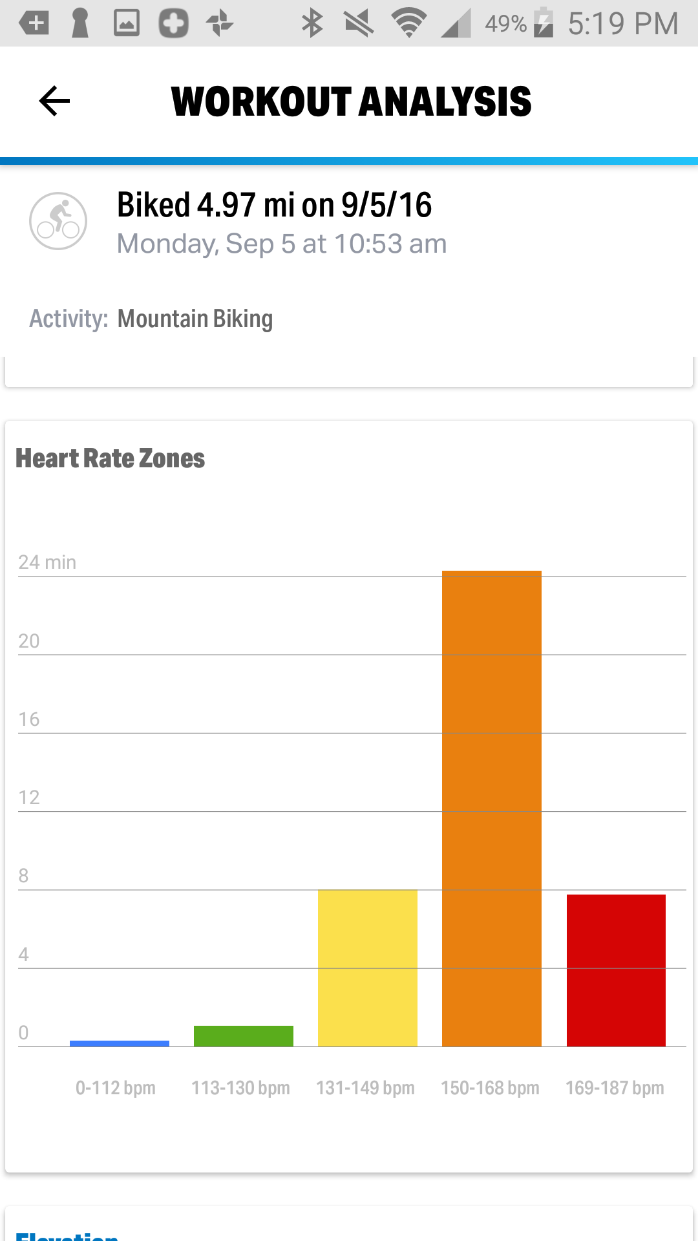Tap the Wi-Fi status icon
This screenshot has width=698, height=1241.
[x=408, y=23]
